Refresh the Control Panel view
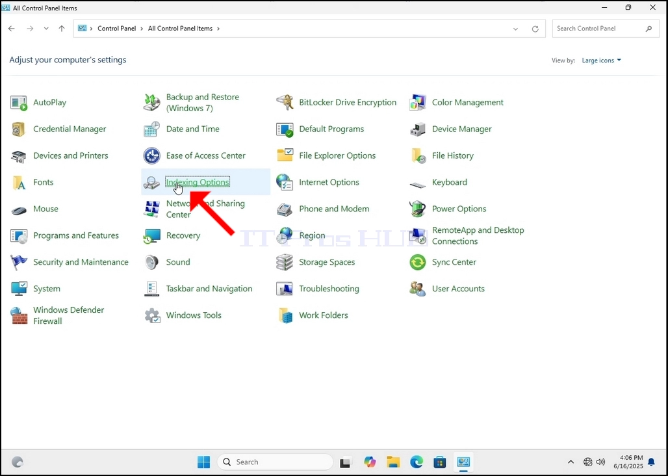Image resolution: width=668 pixels, height=476 pixels. tap(535, 29)
